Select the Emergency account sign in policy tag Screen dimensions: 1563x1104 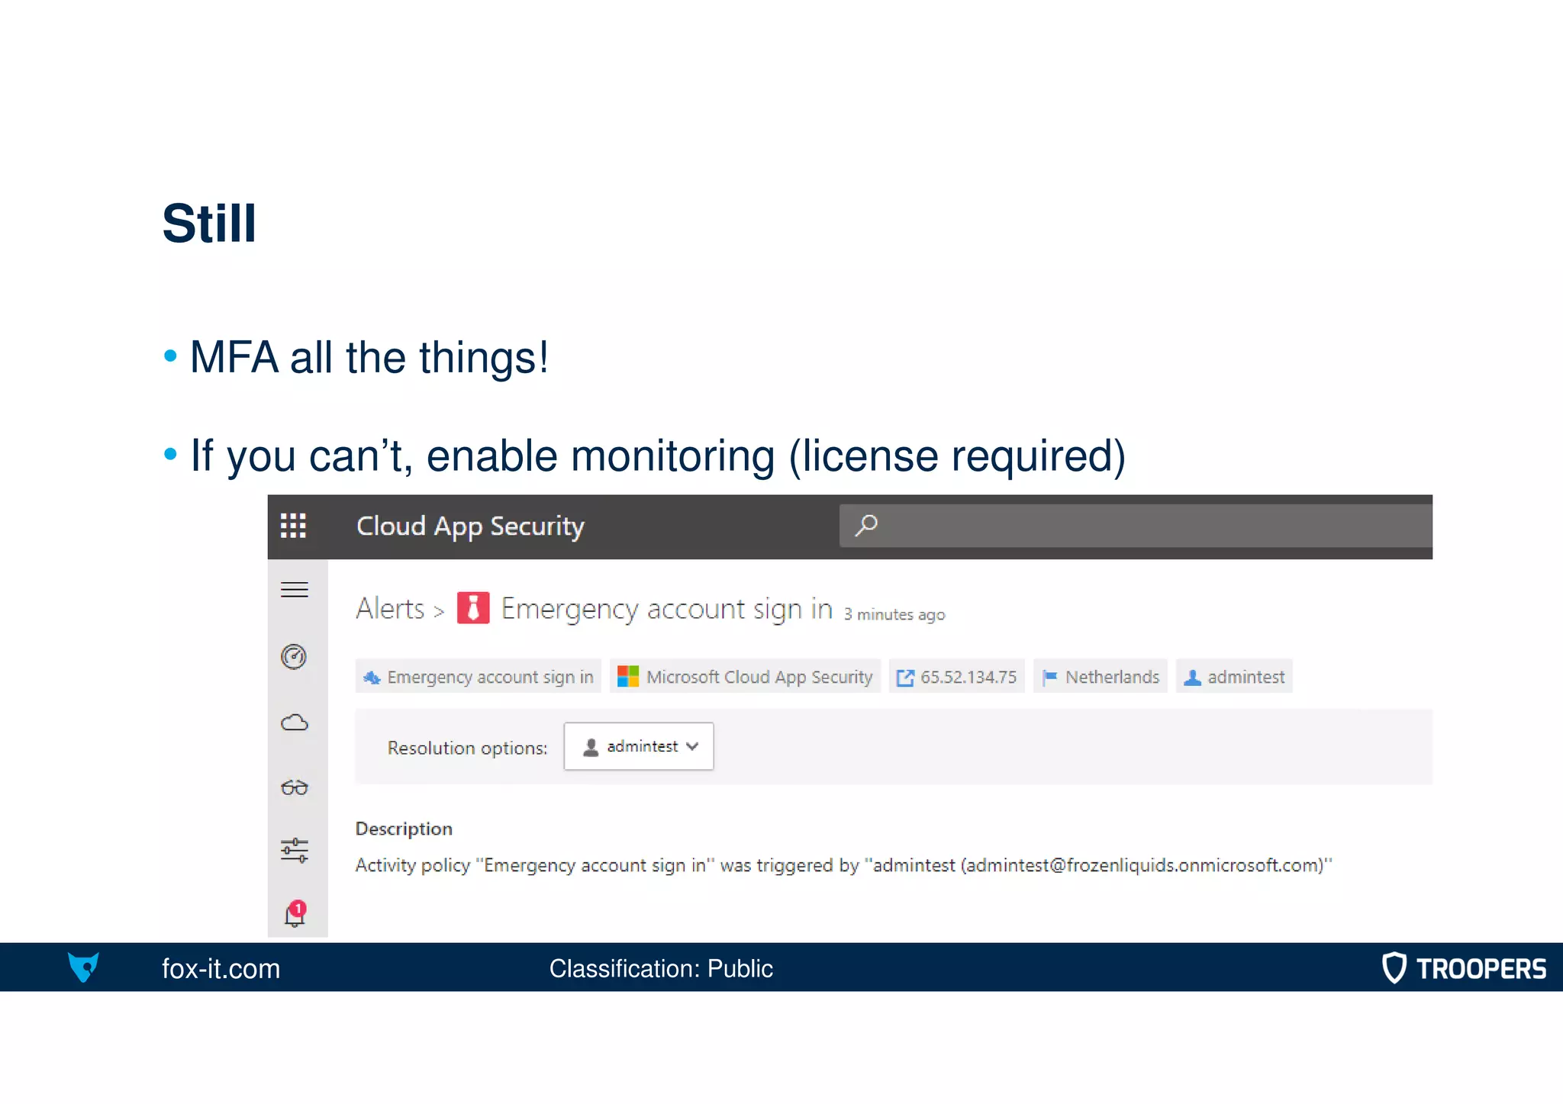click(479, 677)
